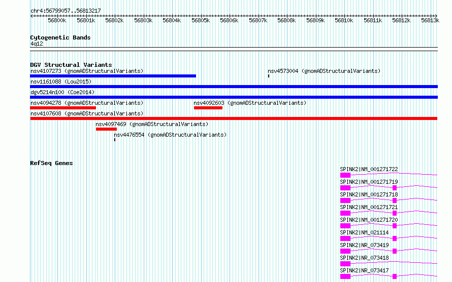Select the nsv4573004 variant marker
The height and width of the screenshot is (282, 452).
point(269,76)
